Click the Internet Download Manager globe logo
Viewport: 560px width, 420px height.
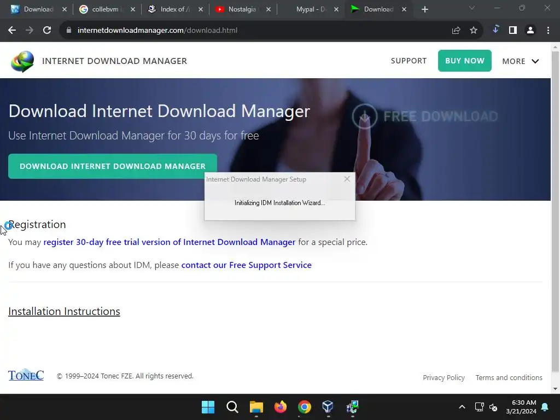pyautogui.click(x=22, y=61)
